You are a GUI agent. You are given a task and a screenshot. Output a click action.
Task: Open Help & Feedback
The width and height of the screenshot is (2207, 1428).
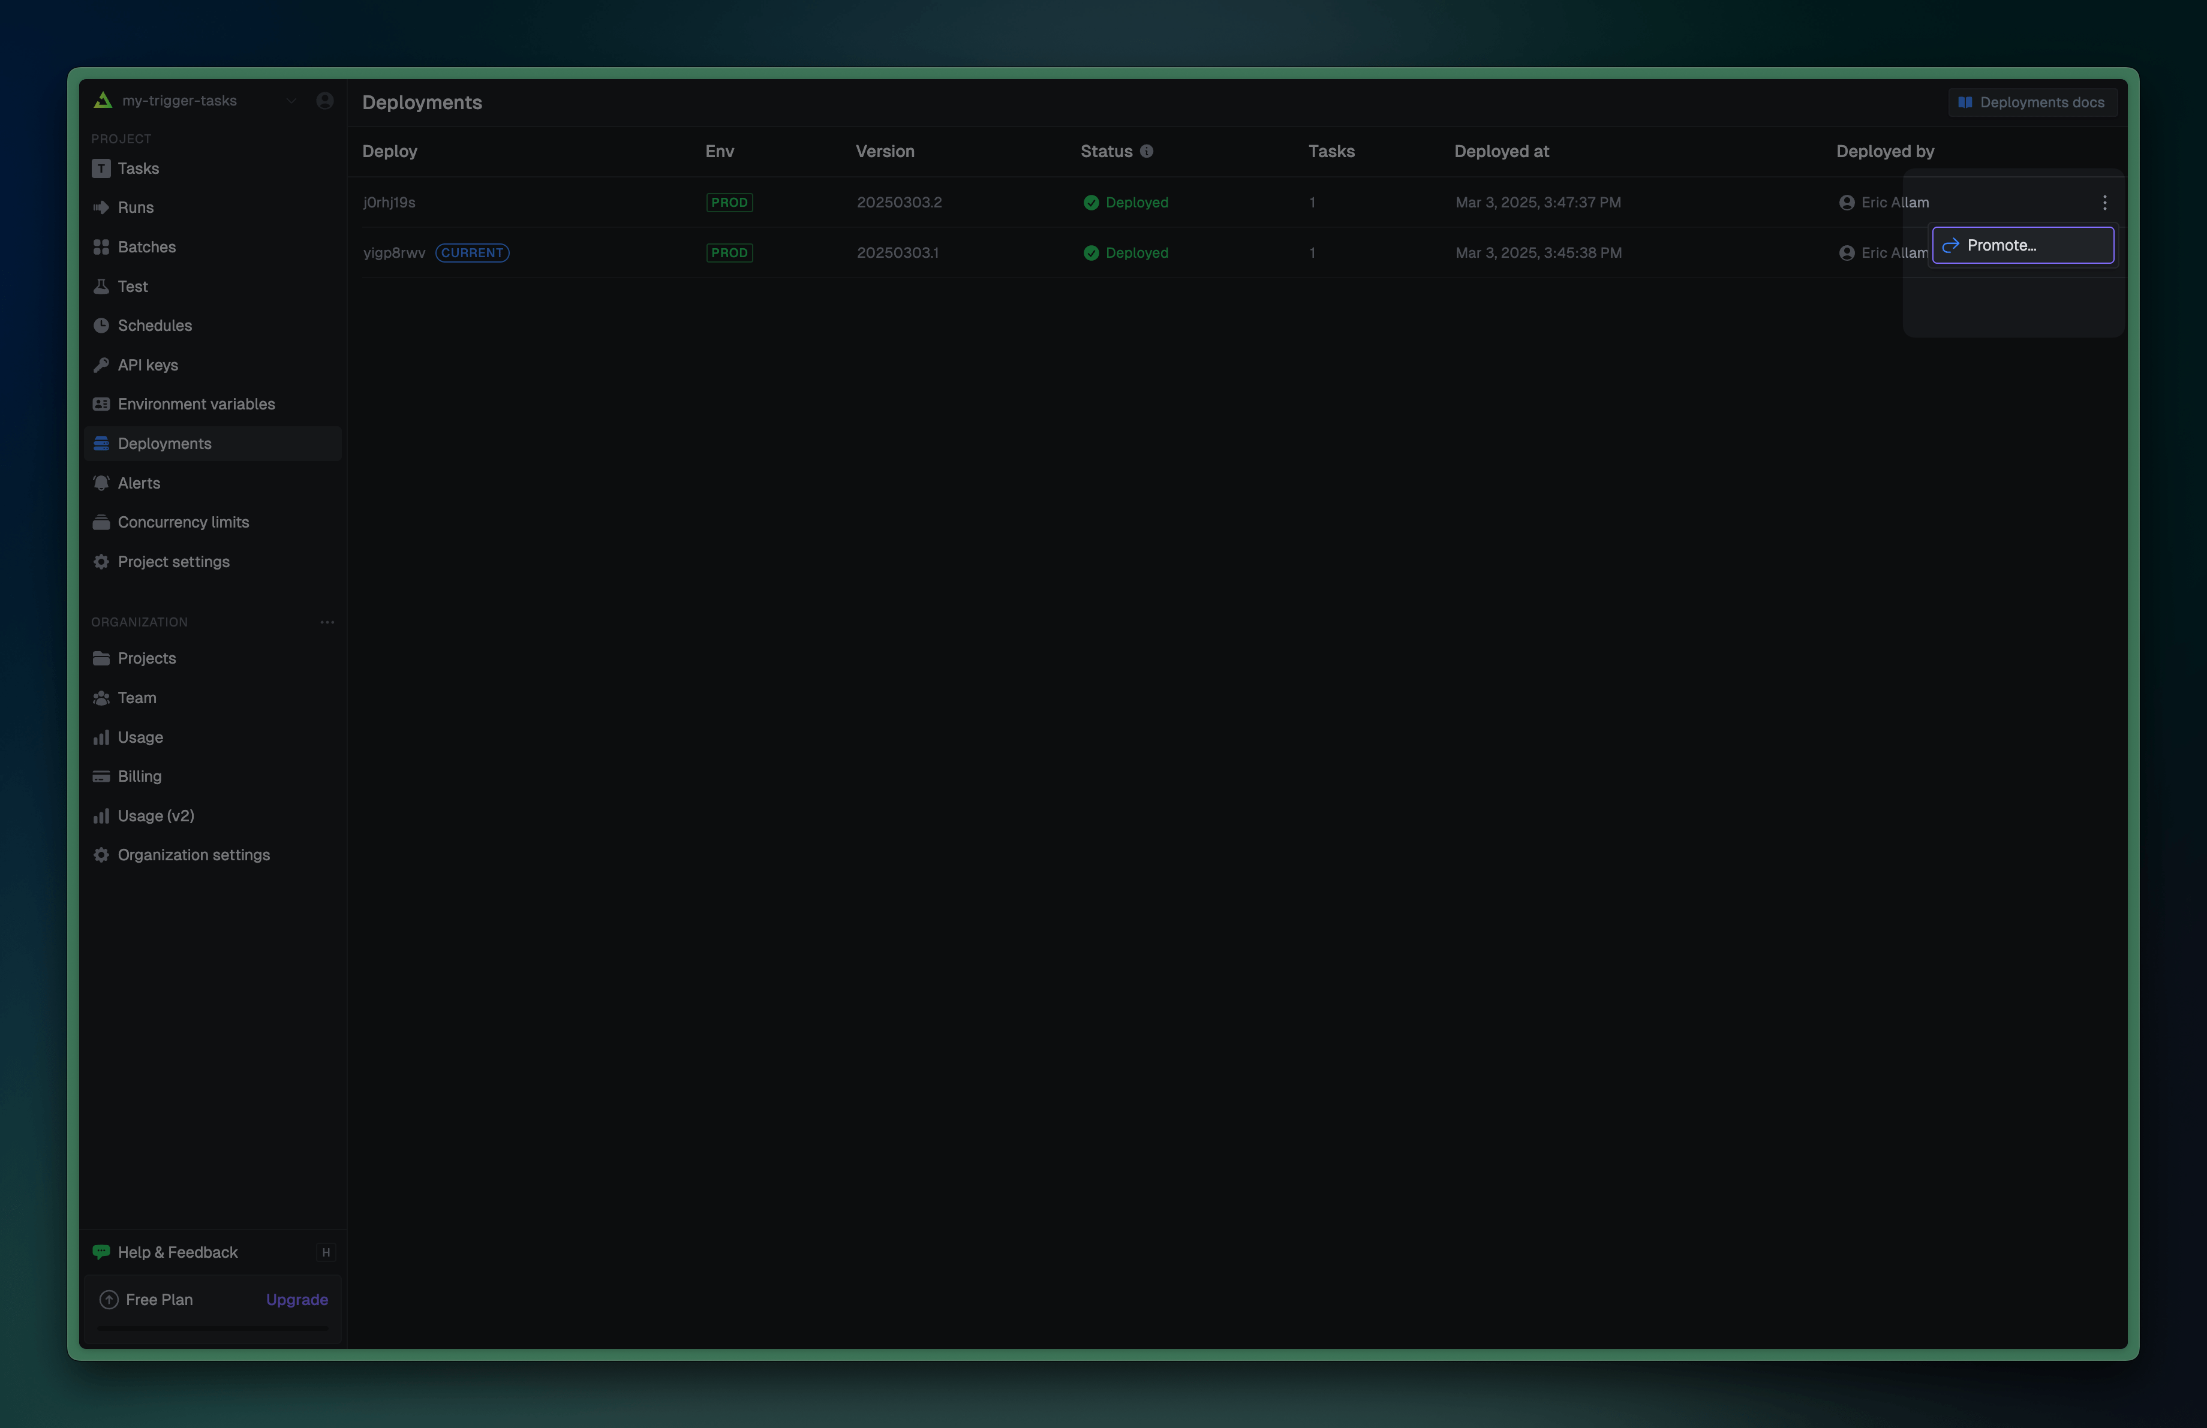pyautogui.click(x=177, y=1252)
